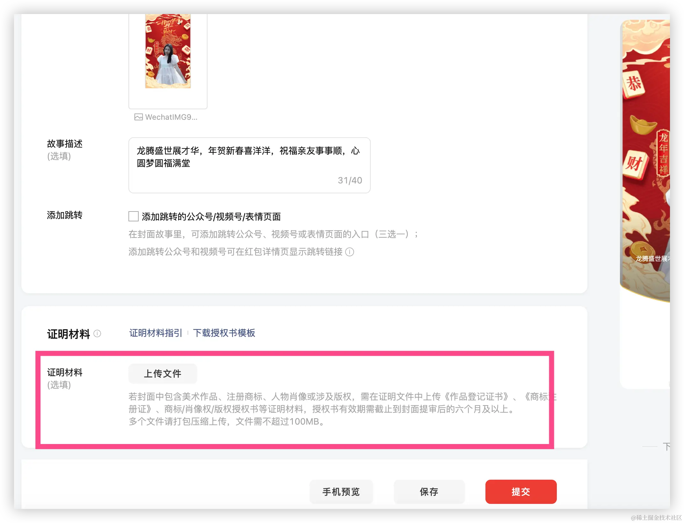Click the red 提交 button

521,492
